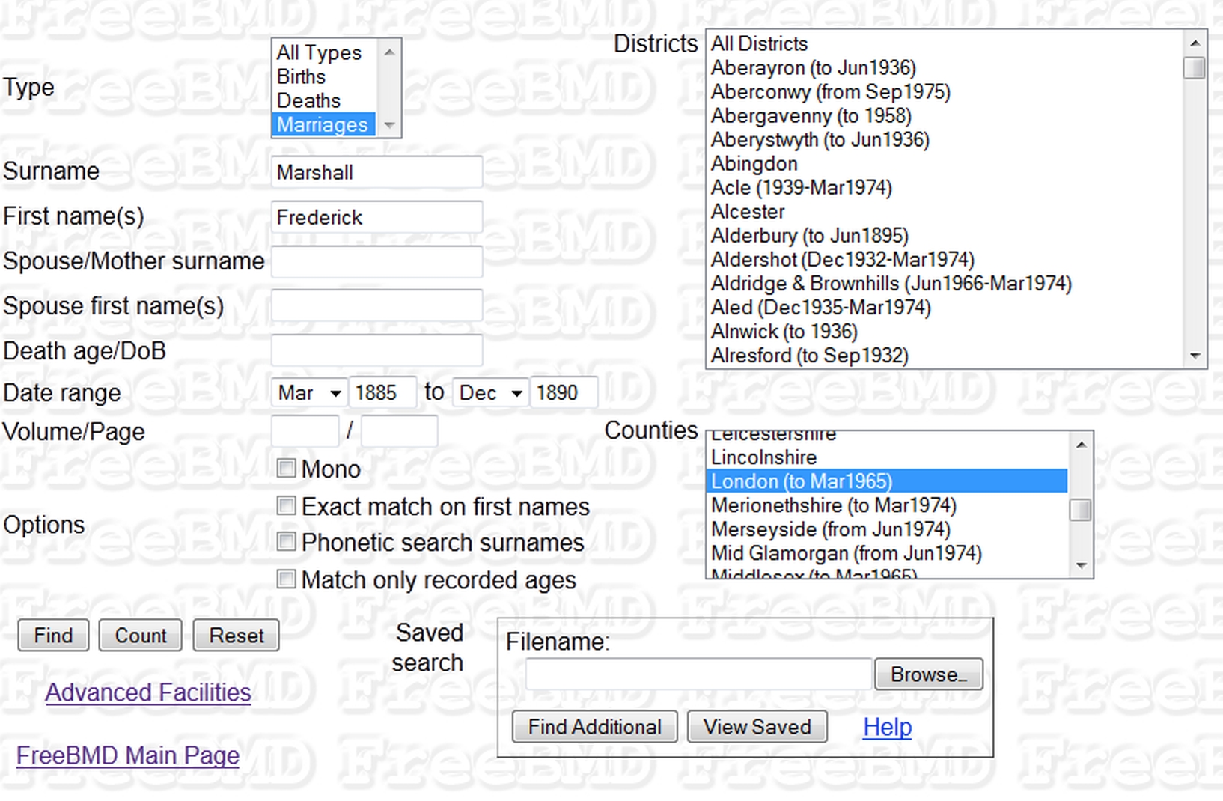Select Aled (Dec1935-Mar1974) district
The image size is (1223, 801).
945,307
